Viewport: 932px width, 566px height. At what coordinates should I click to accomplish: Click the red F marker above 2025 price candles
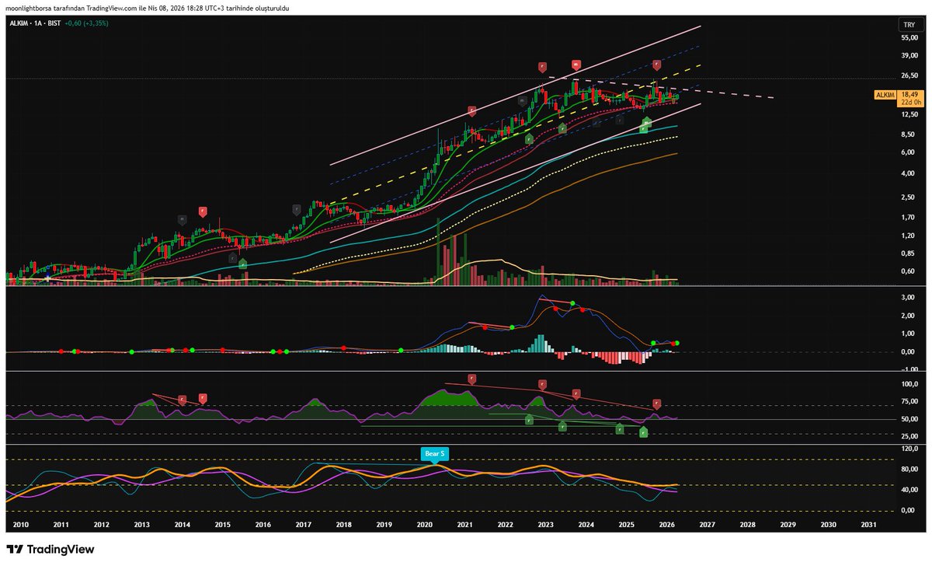(x=656, y=65)
